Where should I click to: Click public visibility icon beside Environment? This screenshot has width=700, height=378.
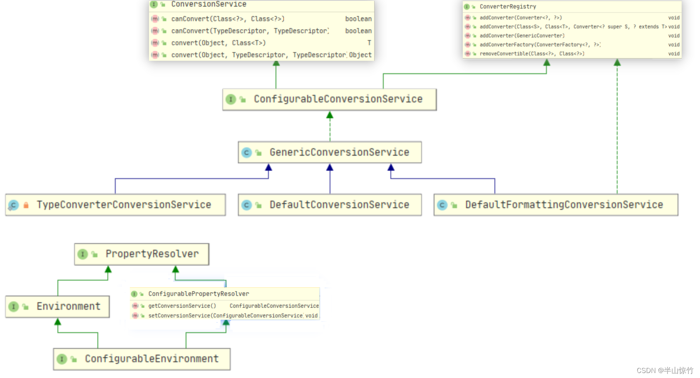25,307
